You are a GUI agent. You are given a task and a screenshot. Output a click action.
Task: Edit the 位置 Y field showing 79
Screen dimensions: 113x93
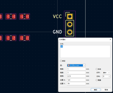click(76, 84)
